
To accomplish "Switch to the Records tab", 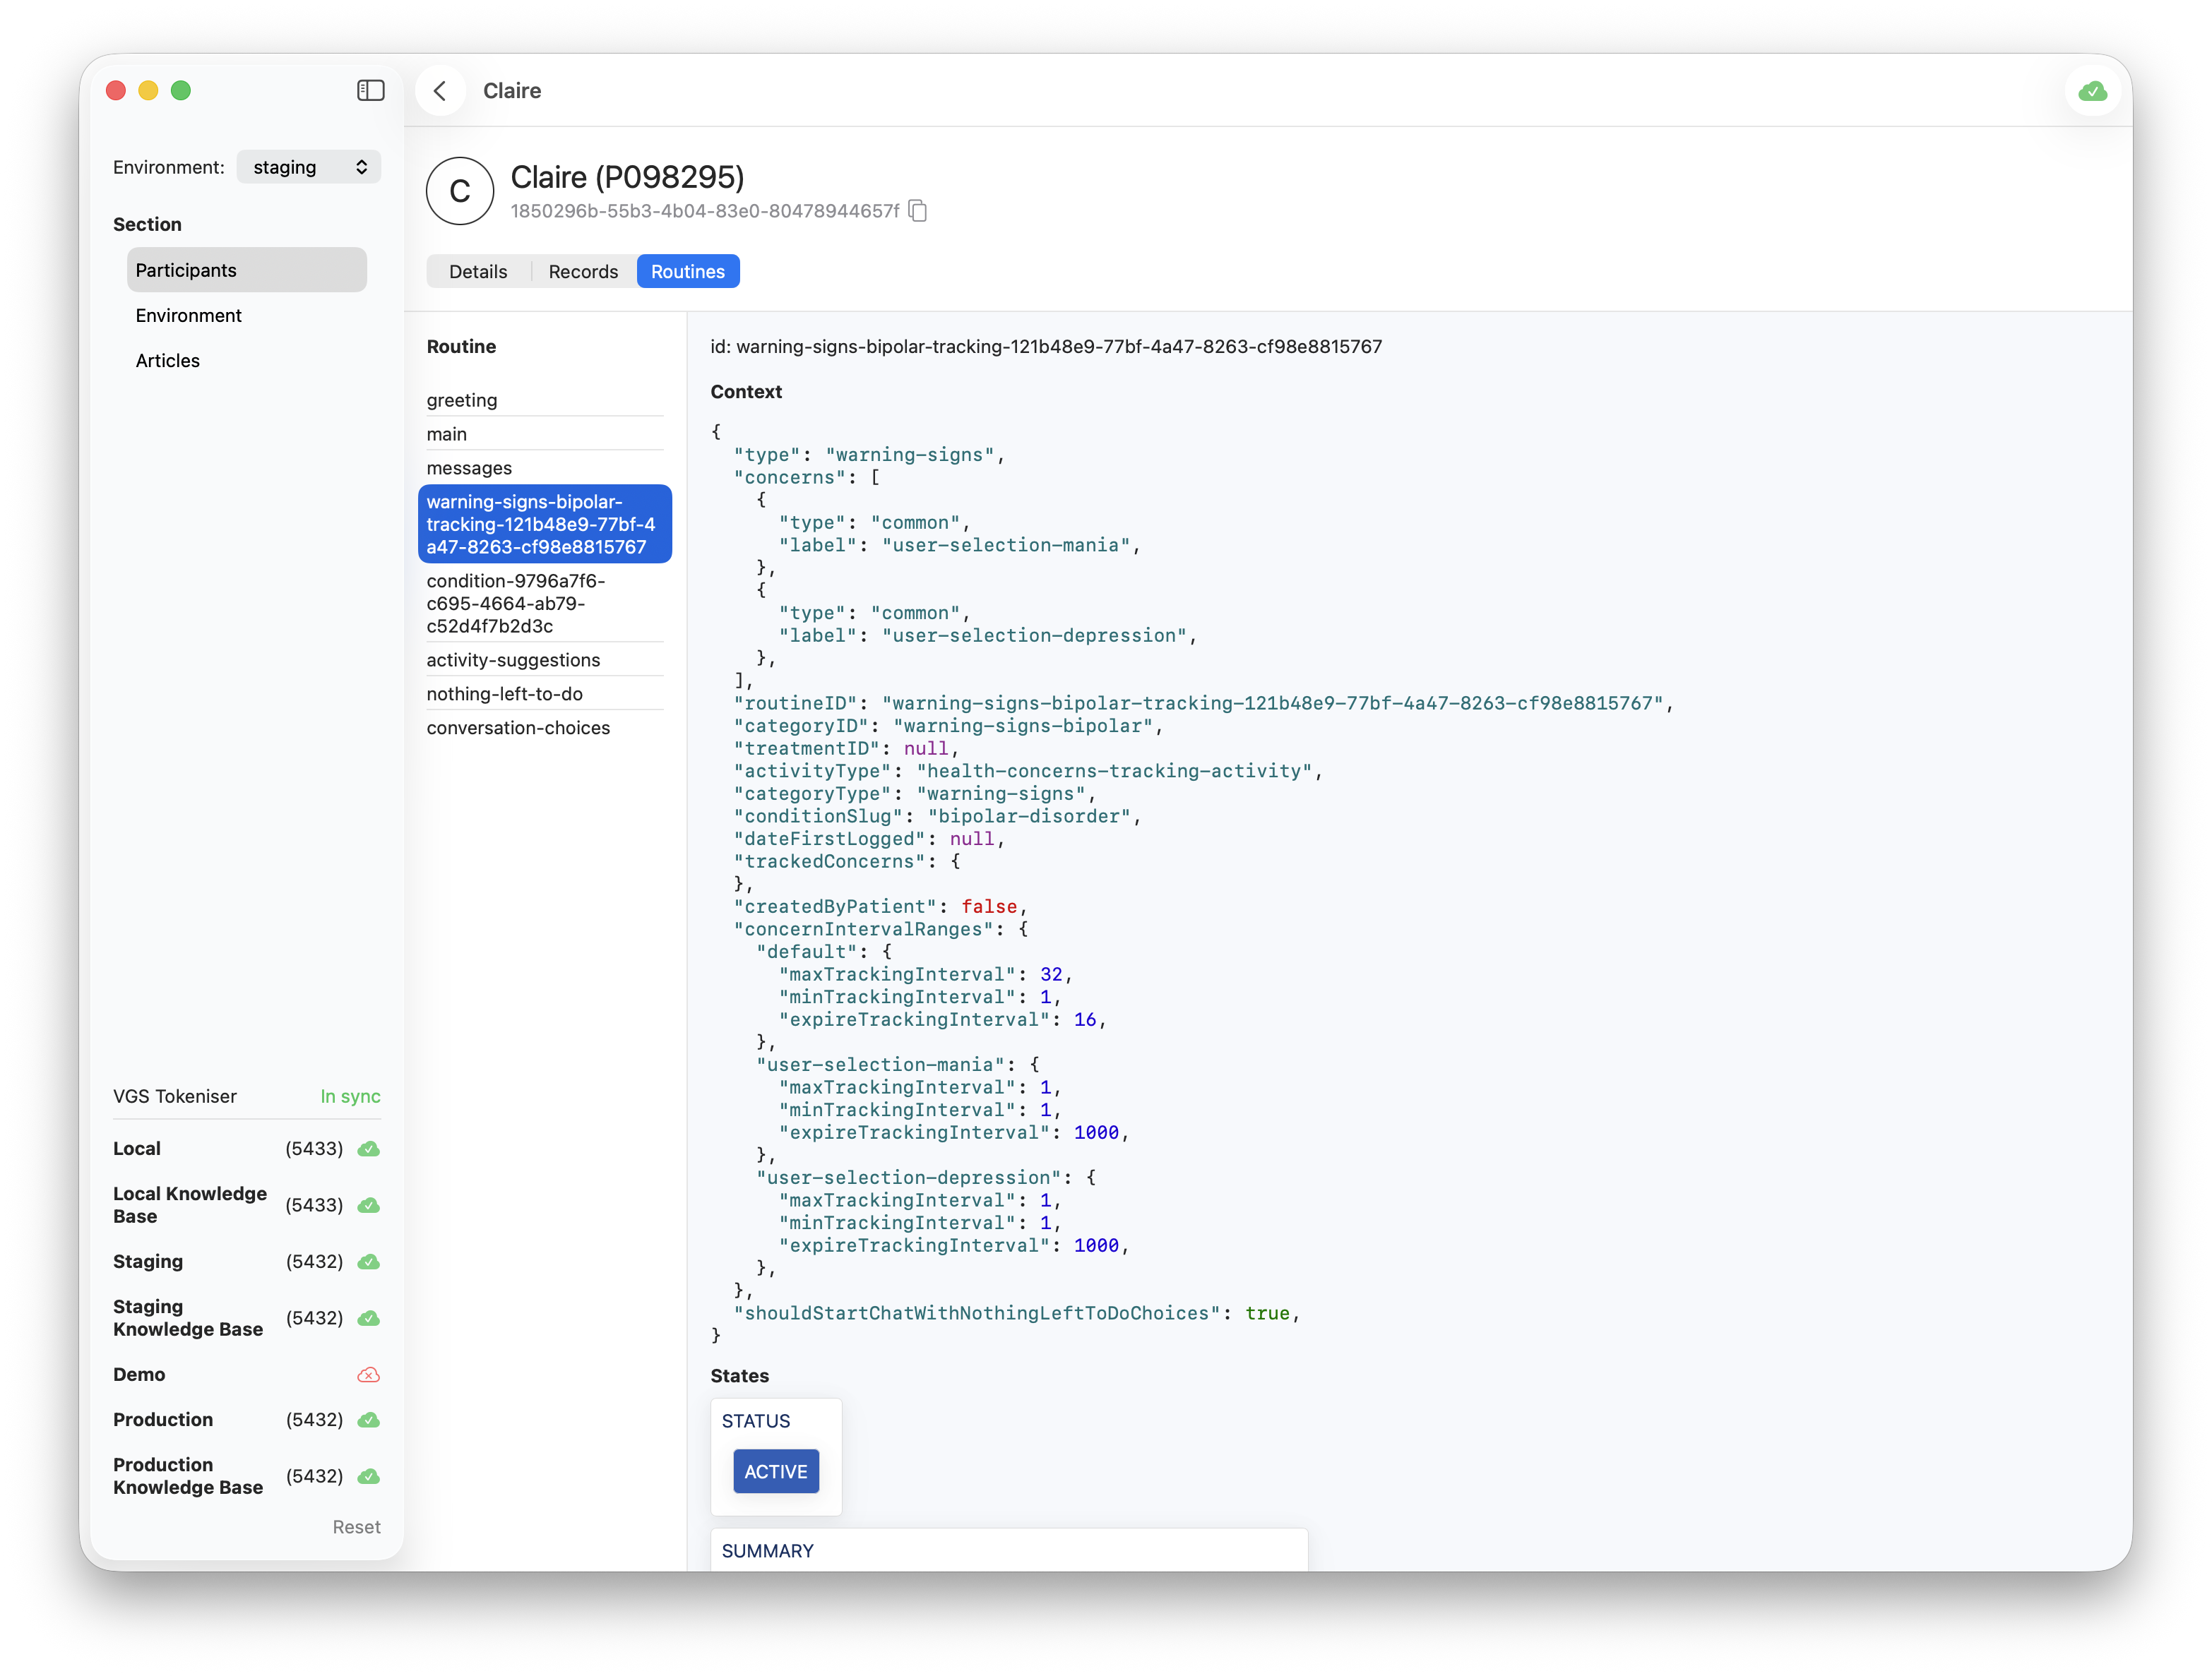I will pyautogui.click(x=583, y=272).
